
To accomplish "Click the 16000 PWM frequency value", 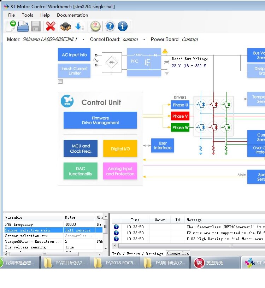I will click(71, 224).
